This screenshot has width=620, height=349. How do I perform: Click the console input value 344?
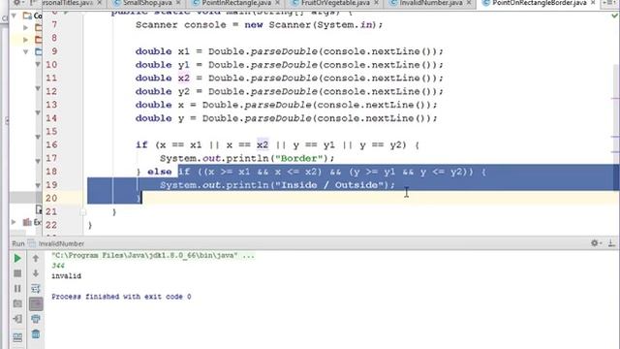(x=58, y=266)
